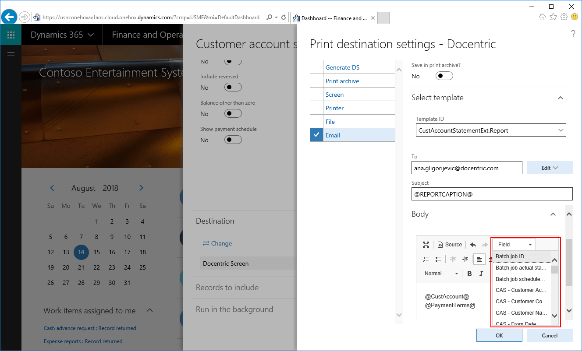Open address bar search dropdown arrow

[x=276, y=18]
